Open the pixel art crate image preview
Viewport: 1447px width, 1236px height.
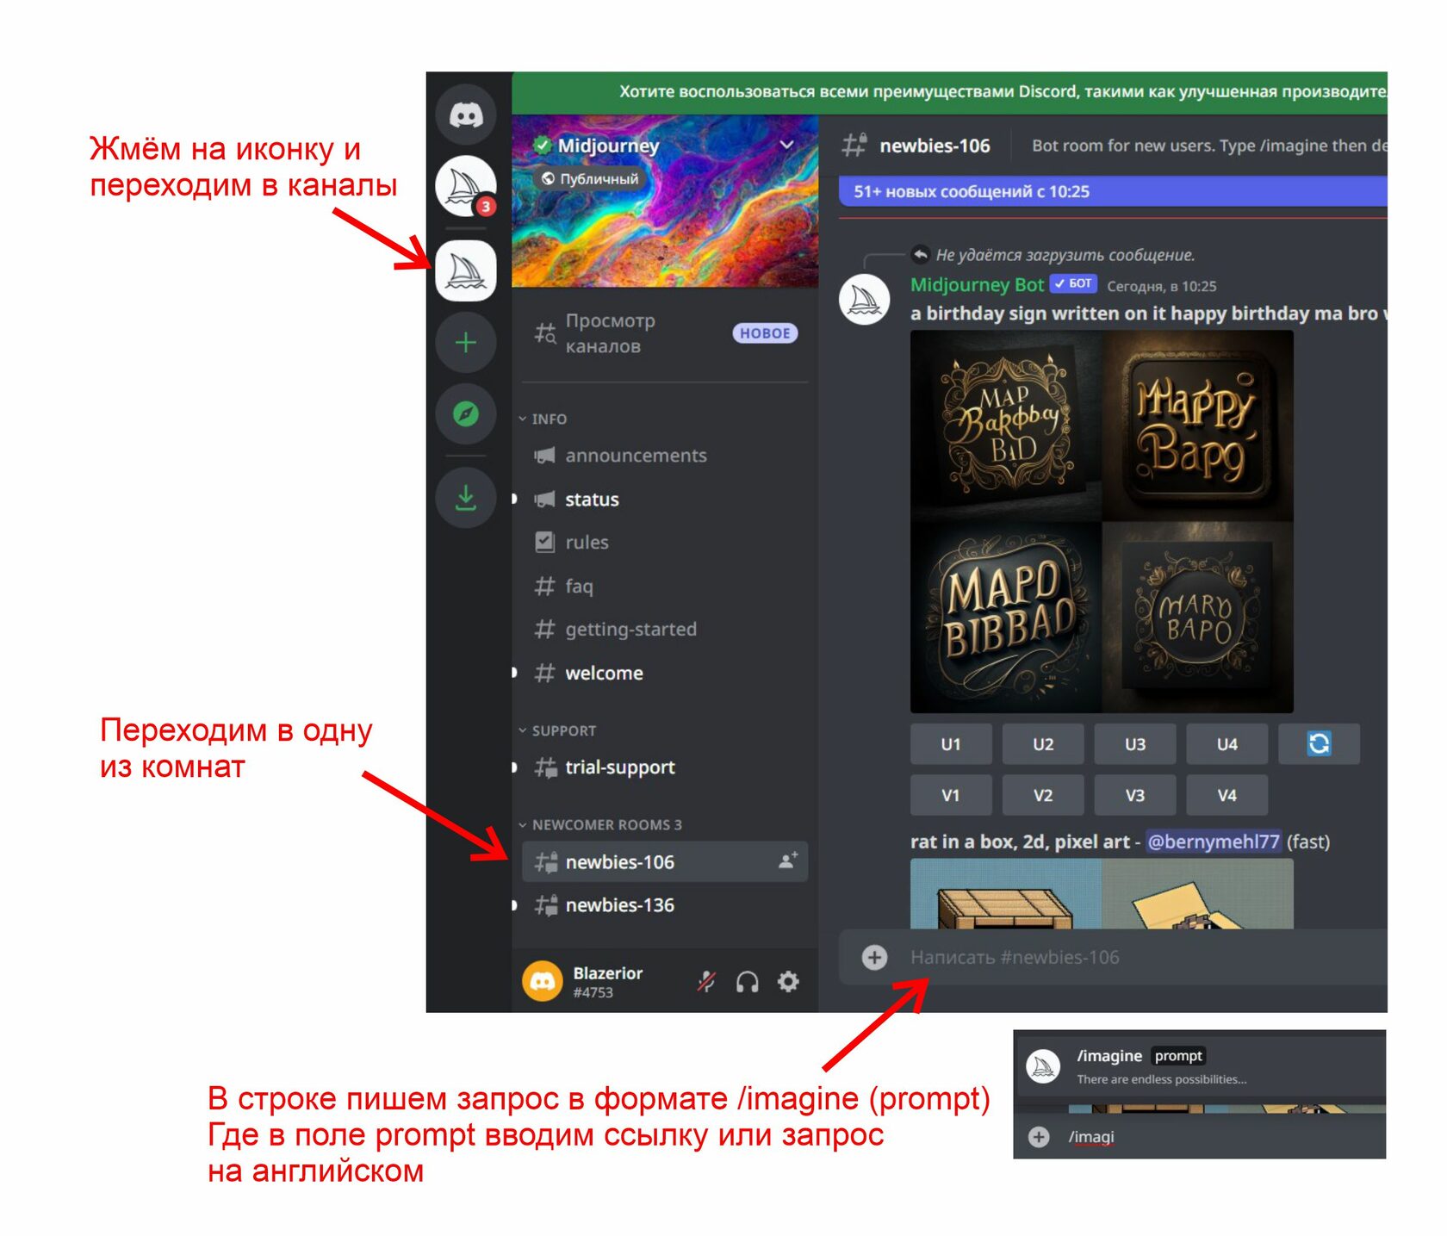tap(1006, 894)
